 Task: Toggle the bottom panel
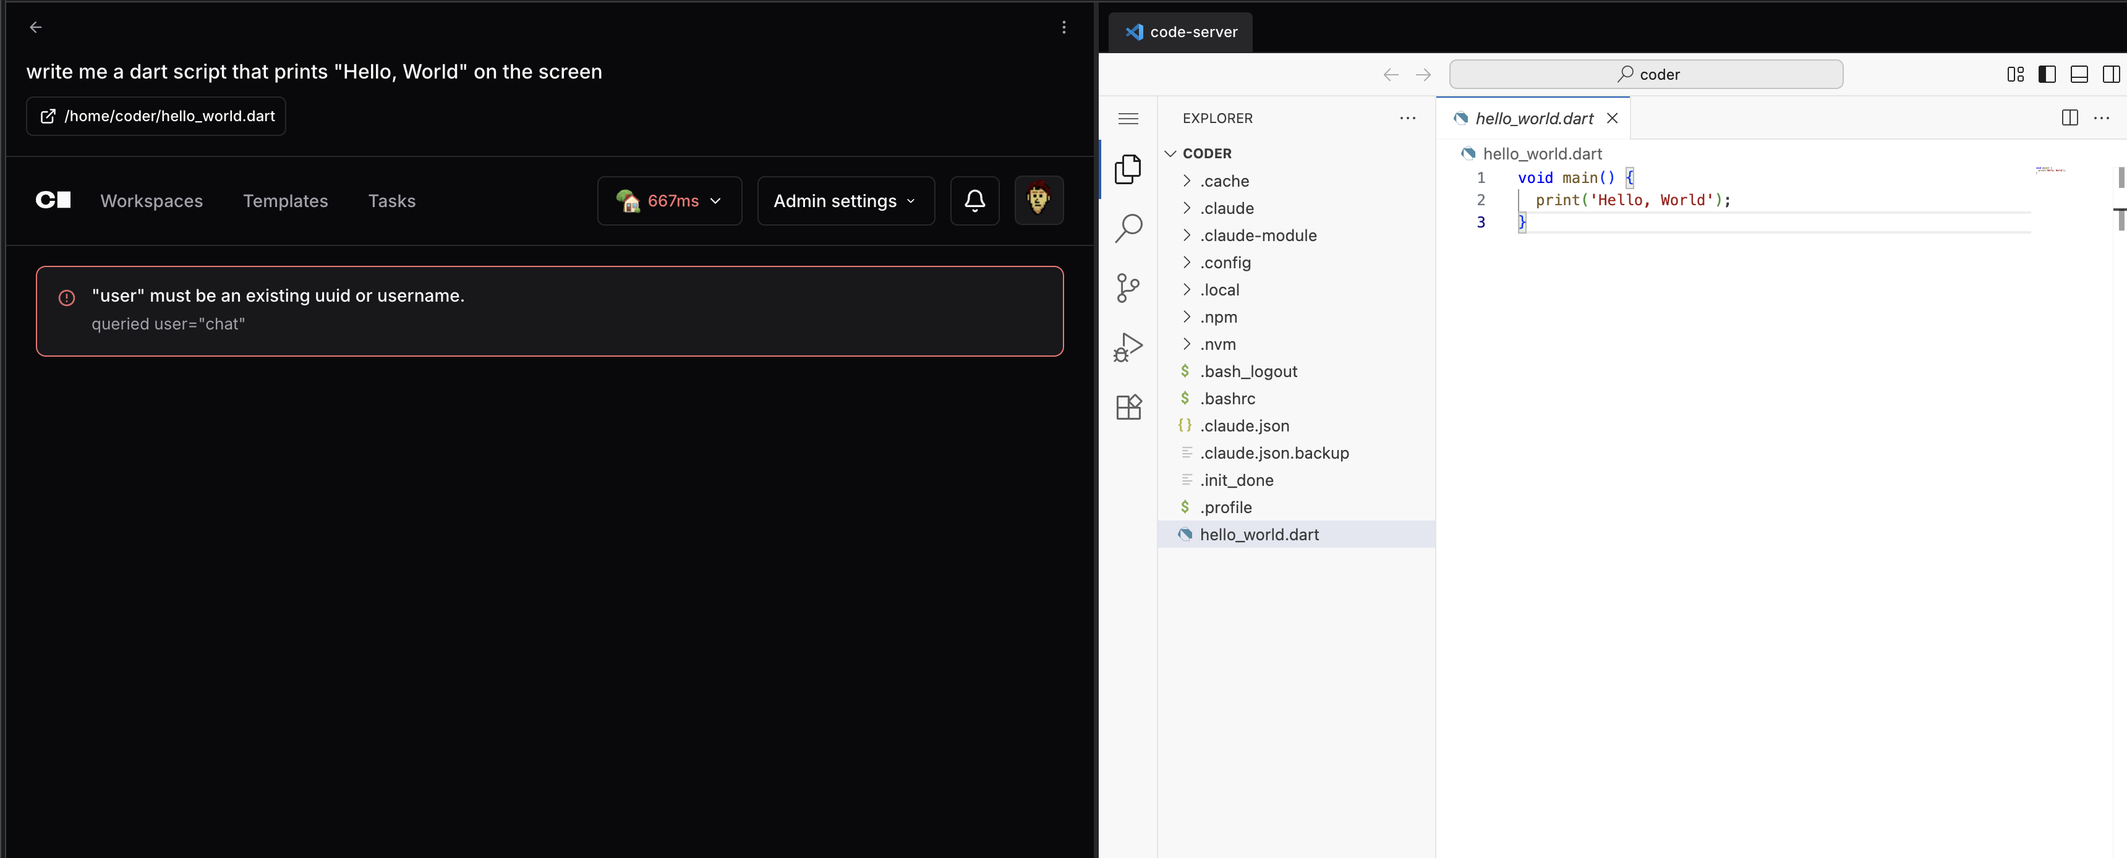[x=2079, y=74]
